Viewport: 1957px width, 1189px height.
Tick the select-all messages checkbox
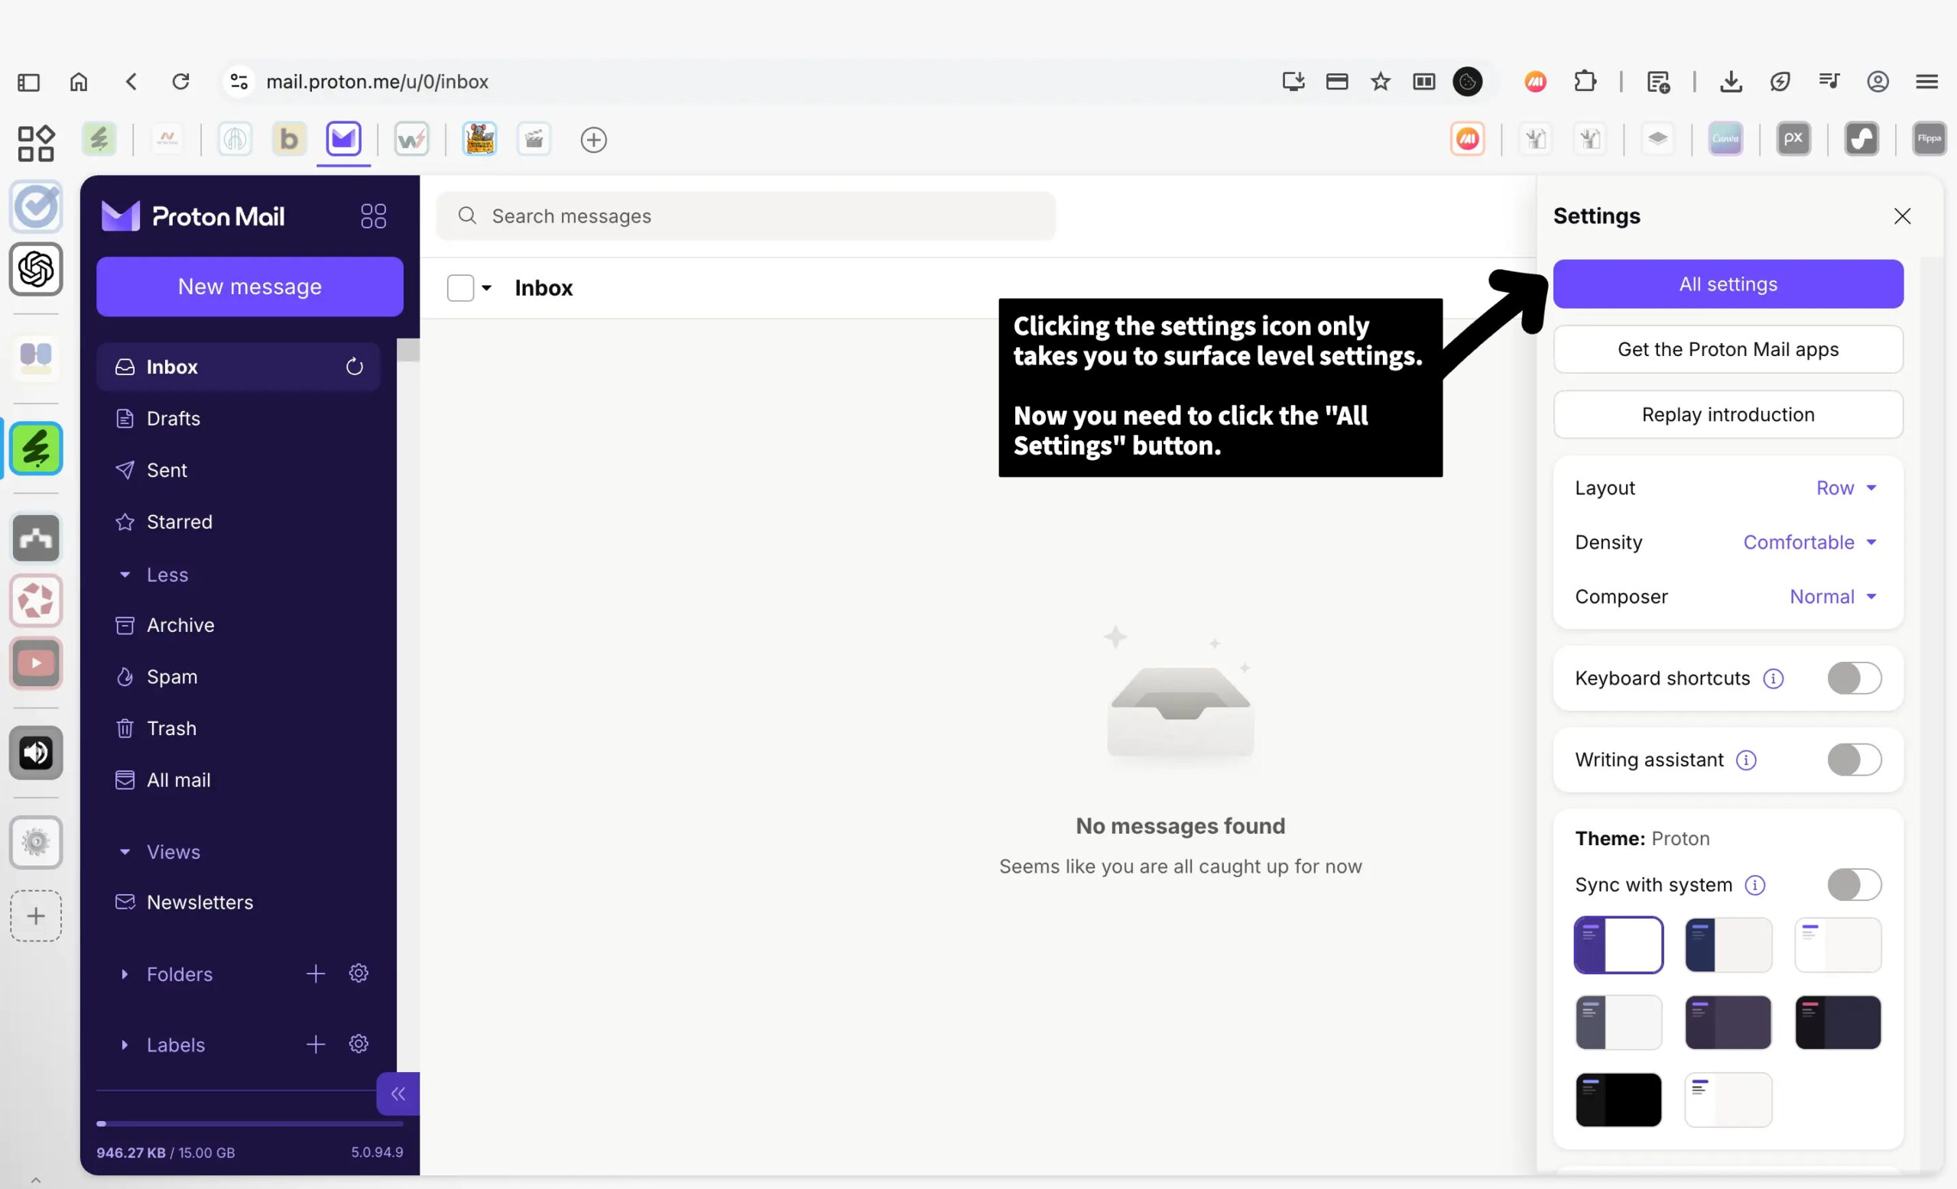pos(460,287)
